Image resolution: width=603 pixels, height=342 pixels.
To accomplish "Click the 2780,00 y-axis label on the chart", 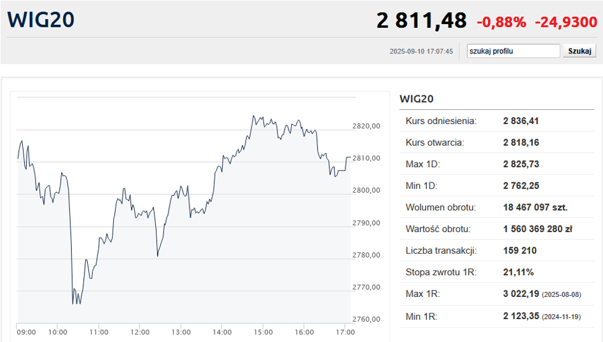I will click(x=366, y=255).
